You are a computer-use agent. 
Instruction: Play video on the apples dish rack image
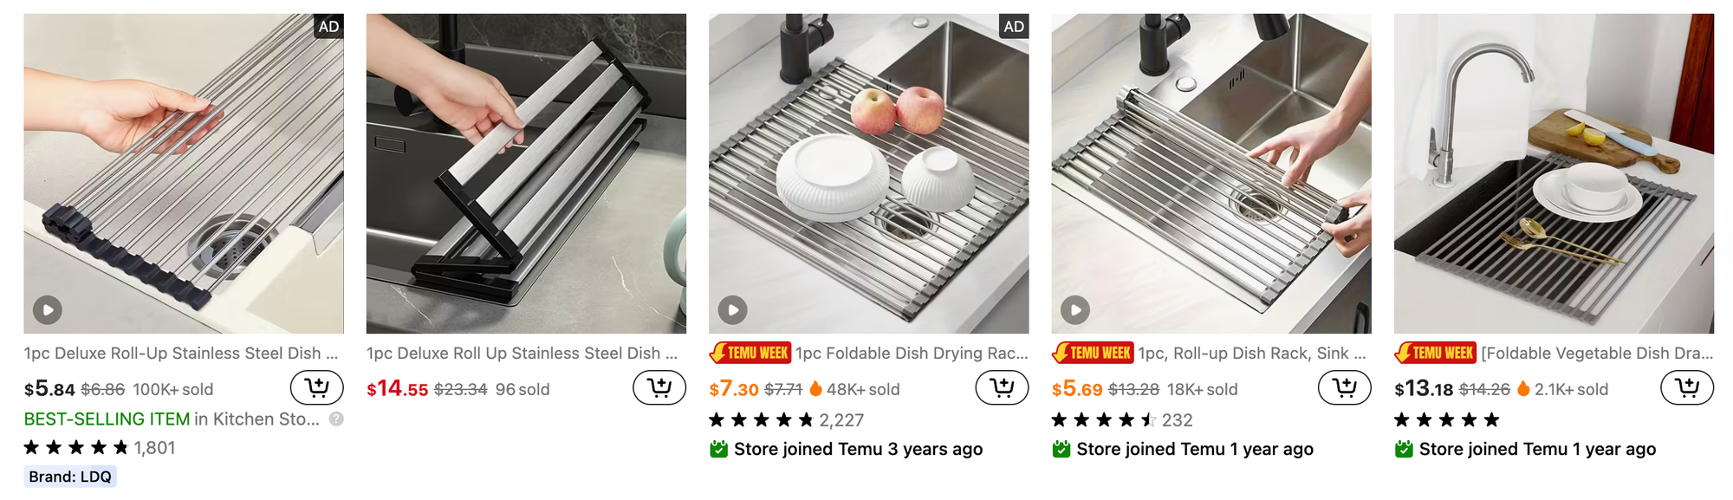(733, 309)
